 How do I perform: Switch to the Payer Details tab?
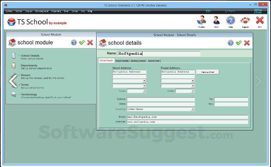coord(122,61)
